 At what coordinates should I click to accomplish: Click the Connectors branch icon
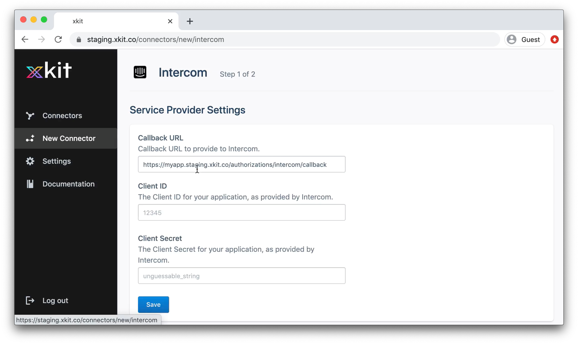[30, 116]
